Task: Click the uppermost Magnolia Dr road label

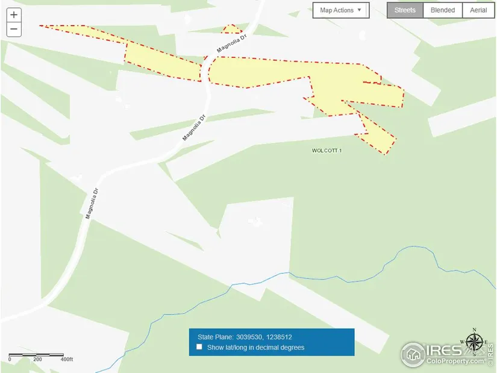Action: 231,43
